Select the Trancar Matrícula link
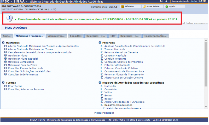This screenshot has height=125, width=209. (114, 49)
